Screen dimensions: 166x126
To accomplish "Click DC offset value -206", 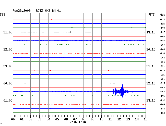I will (x=162, y=58).
